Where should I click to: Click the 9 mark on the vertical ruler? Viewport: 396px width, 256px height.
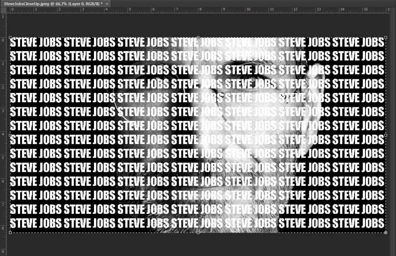pyautogui.click(x=3, y=253)
